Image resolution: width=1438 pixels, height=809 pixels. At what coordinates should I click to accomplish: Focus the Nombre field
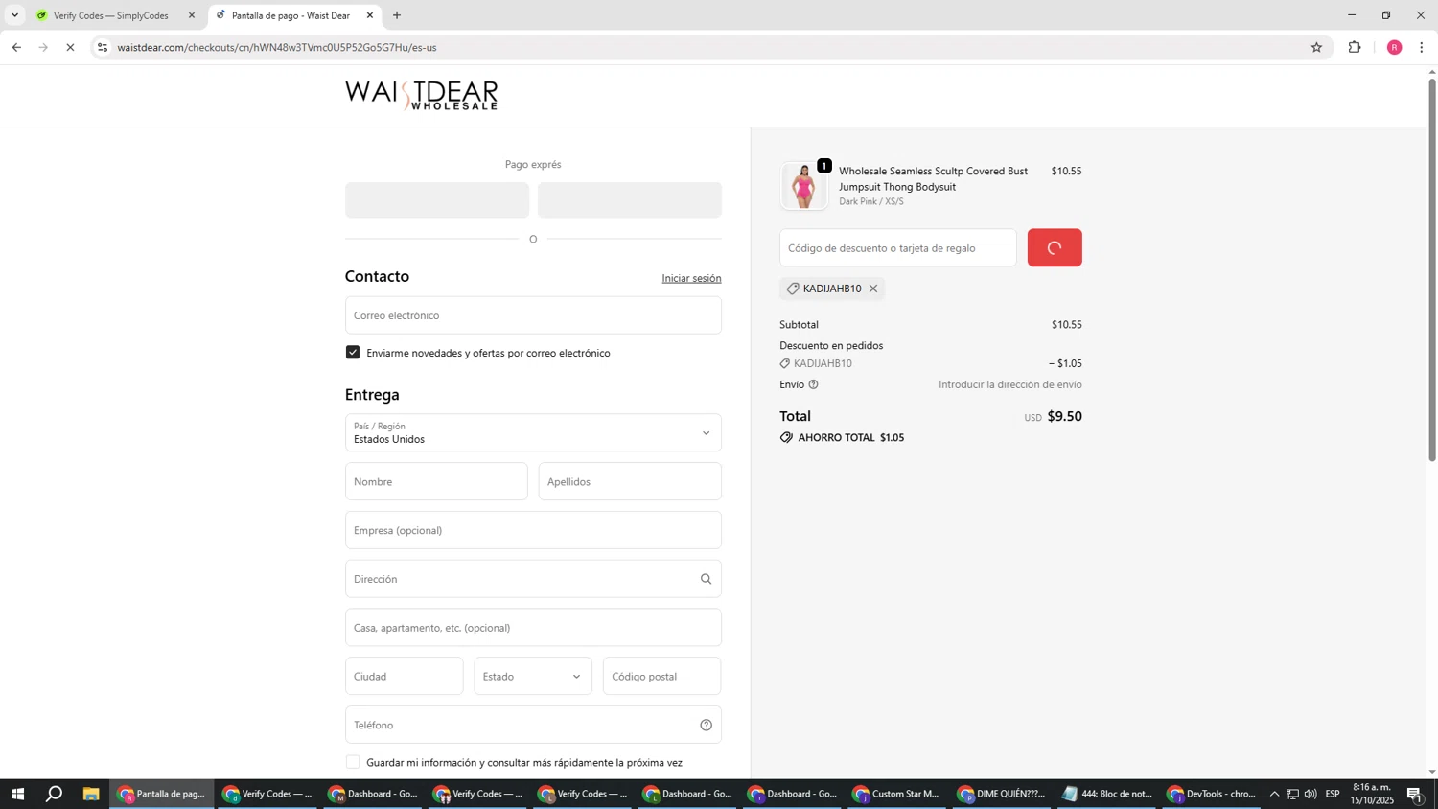pos(436,481)
